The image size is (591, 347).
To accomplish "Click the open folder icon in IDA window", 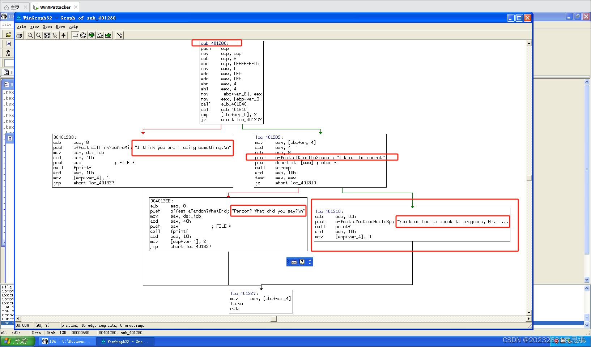I will point(8,35).
